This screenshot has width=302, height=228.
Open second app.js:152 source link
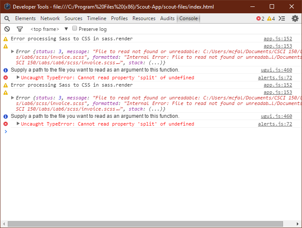pos(278,85)
